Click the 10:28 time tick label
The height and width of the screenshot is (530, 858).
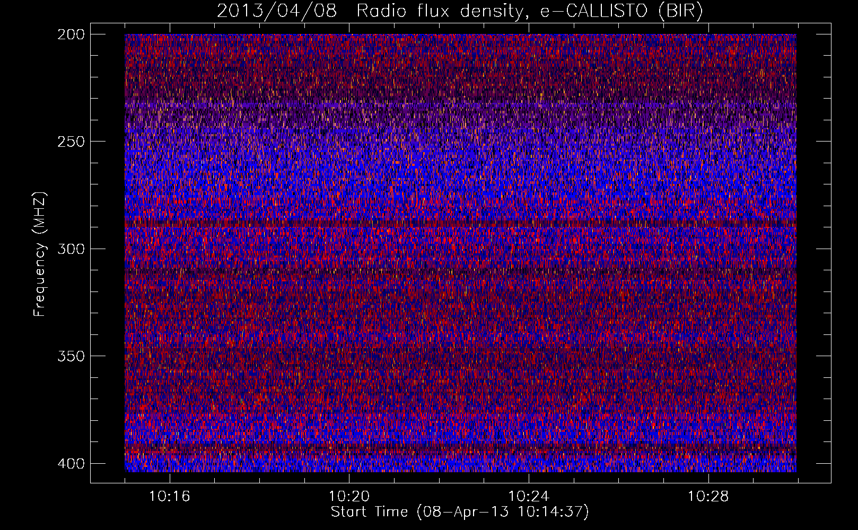pos(708,497)
